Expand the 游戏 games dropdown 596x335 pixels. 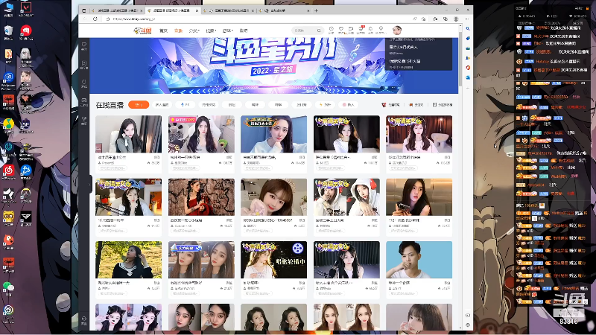click(x=227, y=31)
